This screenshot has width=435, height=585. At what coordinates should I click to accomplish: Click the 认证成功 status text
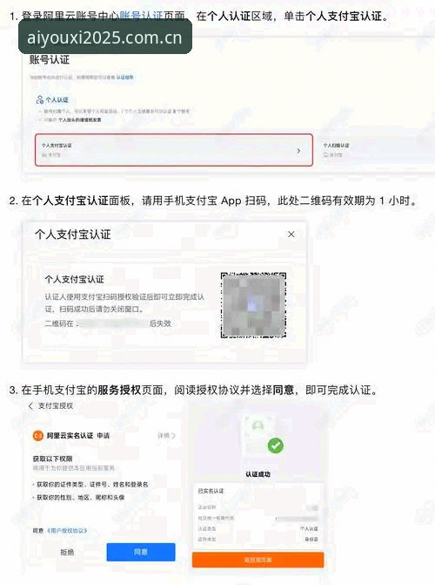pos(258,473)
